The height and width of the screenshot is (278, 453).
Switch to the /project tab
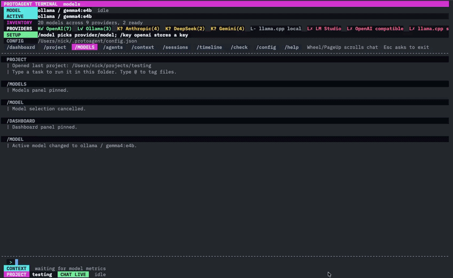54,47
